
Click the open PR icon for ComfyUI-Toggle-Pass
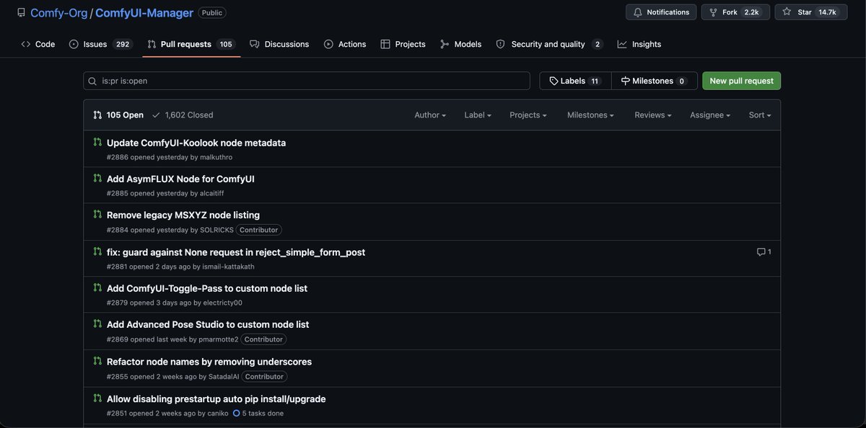click(x=97, y=287)
